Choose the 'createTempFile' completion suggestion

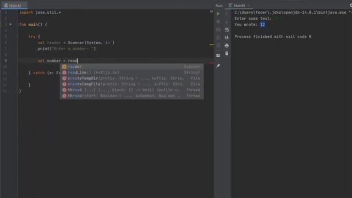(132, 84)
